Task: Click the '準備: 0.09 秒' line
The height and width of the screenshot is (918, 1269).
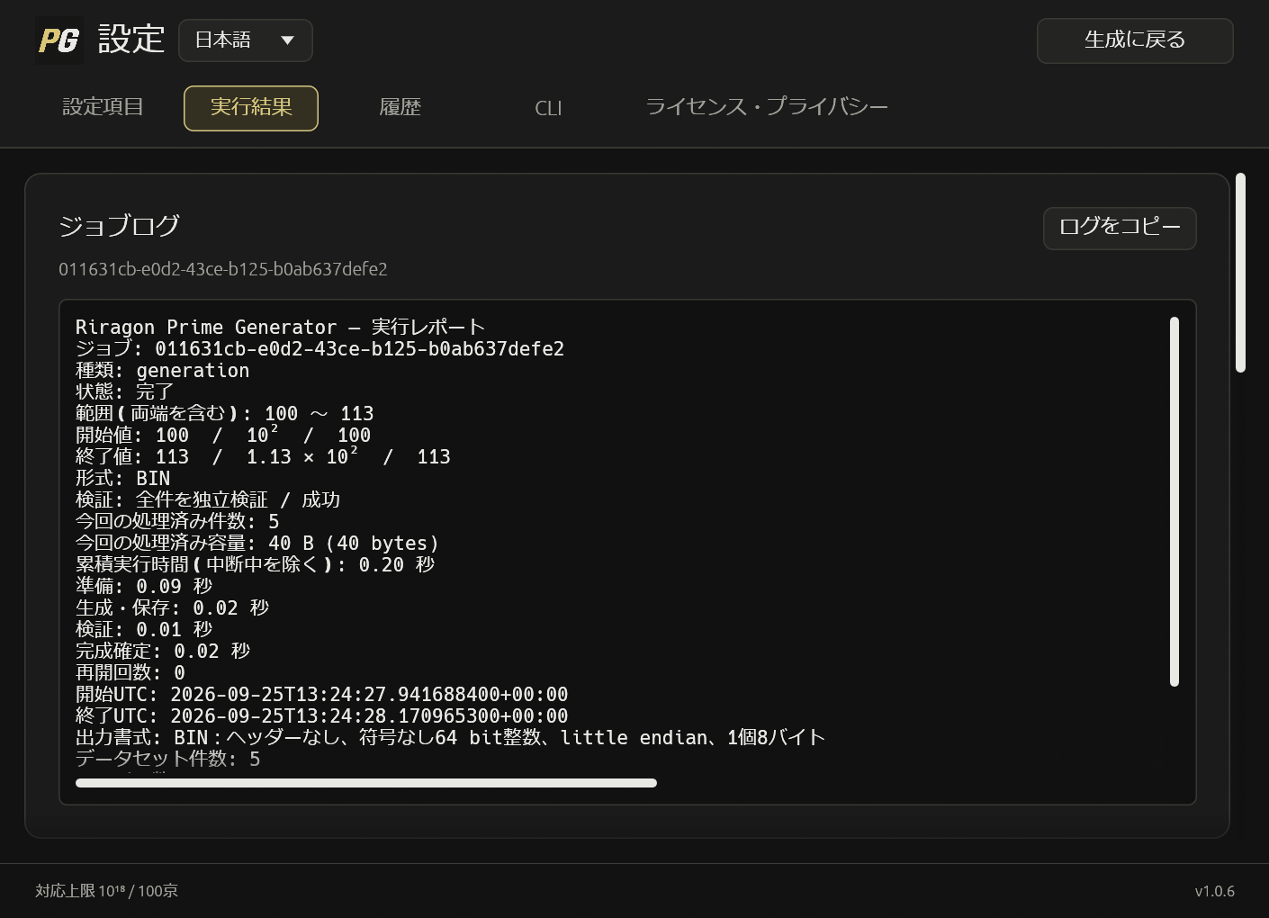Action: (144, 586)
